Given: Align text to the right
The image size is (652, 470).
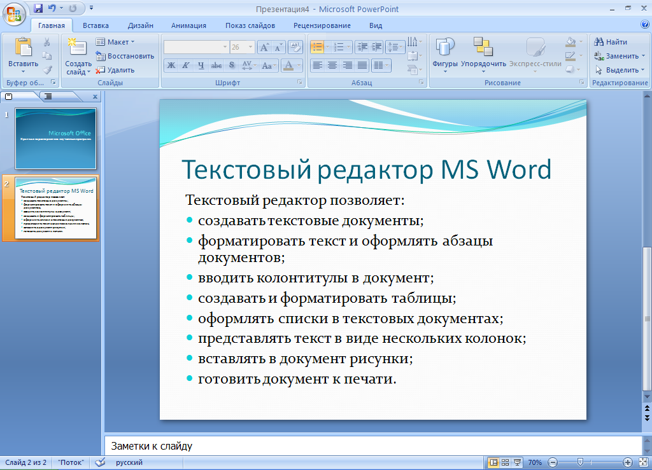Looking at the screenshot, I should pos(347,65).
